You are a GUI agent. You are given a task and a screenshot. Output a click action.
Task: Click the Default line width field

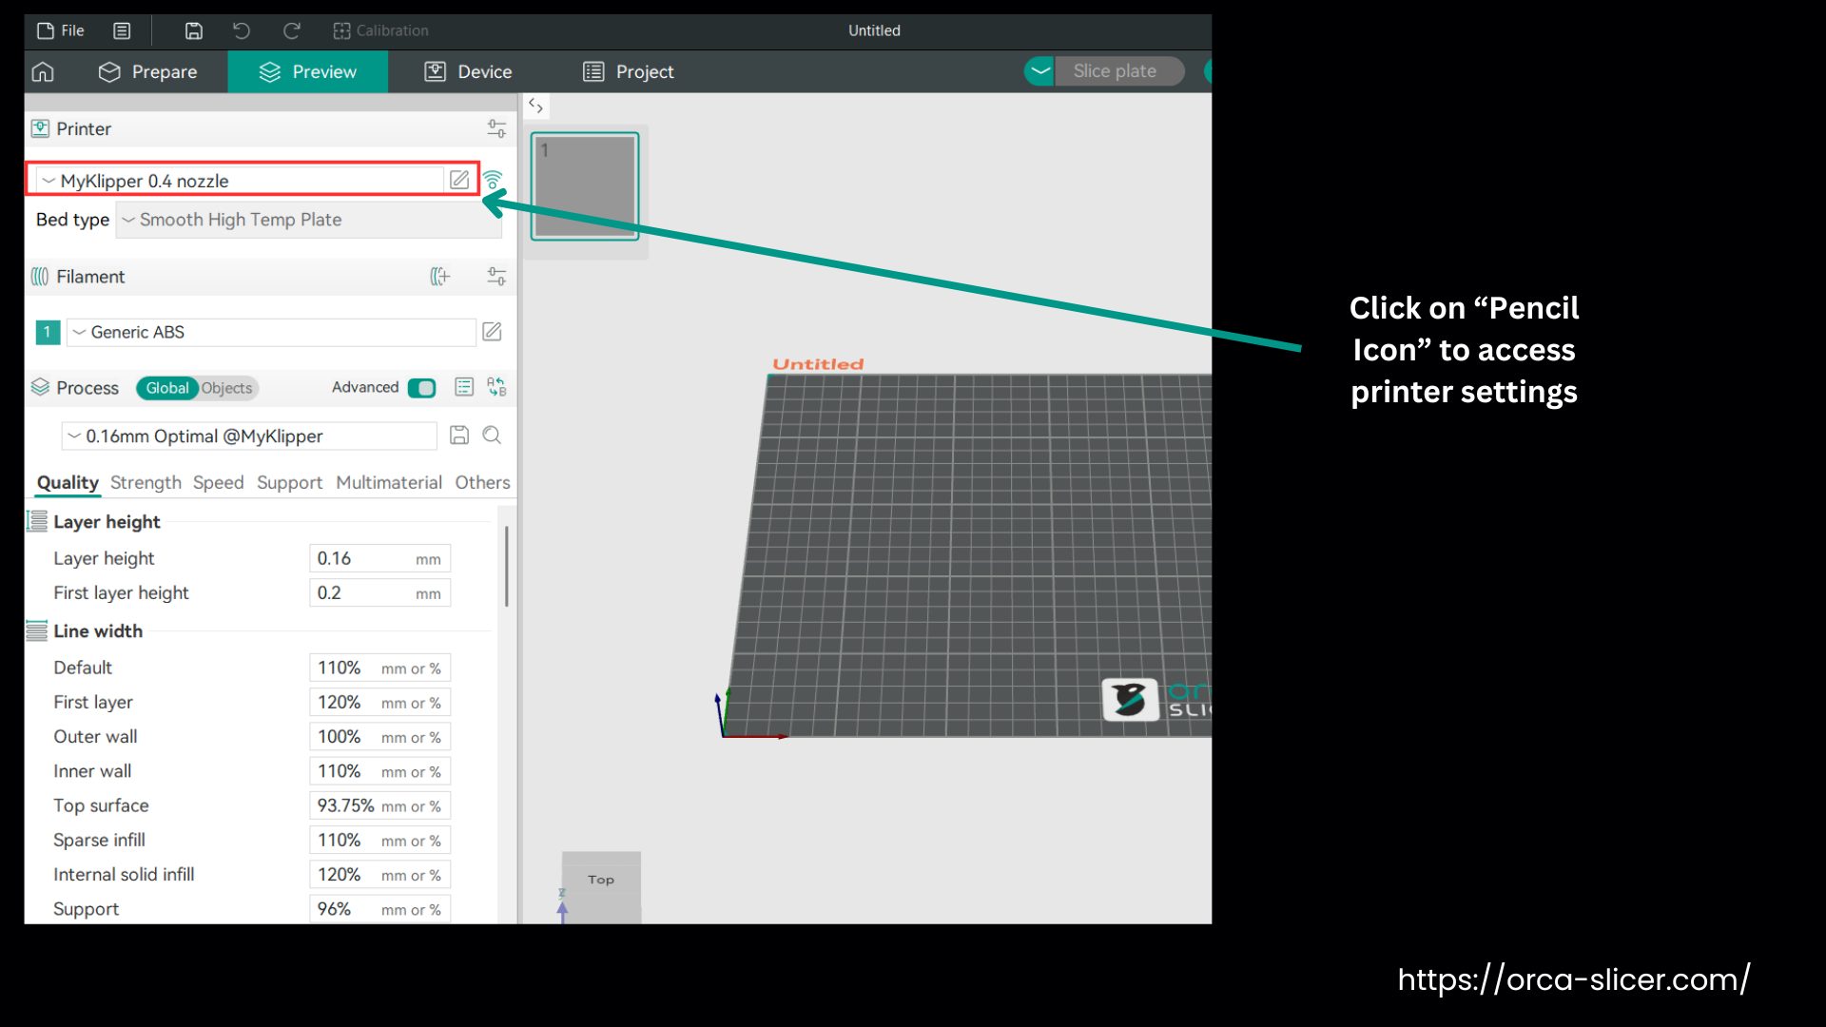pyautogui.click(x=380, y=669)
